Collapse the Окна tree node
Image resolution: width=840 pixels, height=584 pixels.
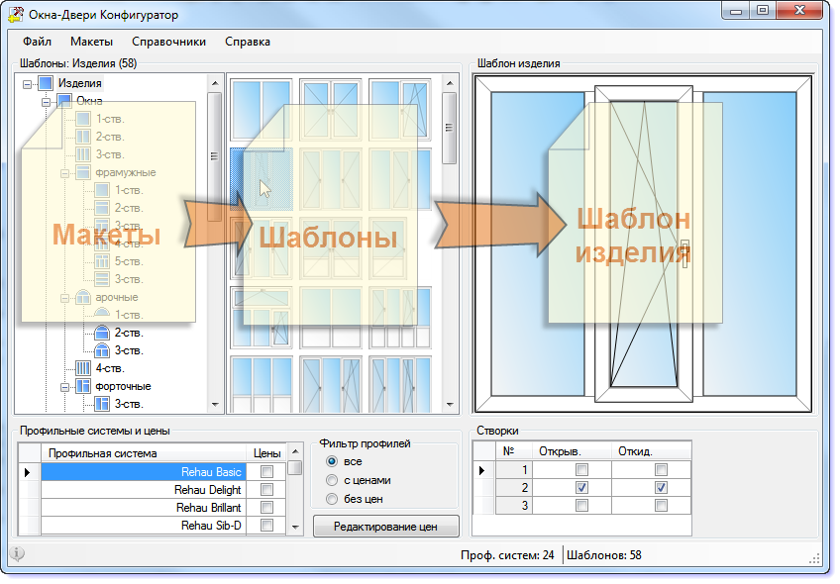(x=46, y=102)
